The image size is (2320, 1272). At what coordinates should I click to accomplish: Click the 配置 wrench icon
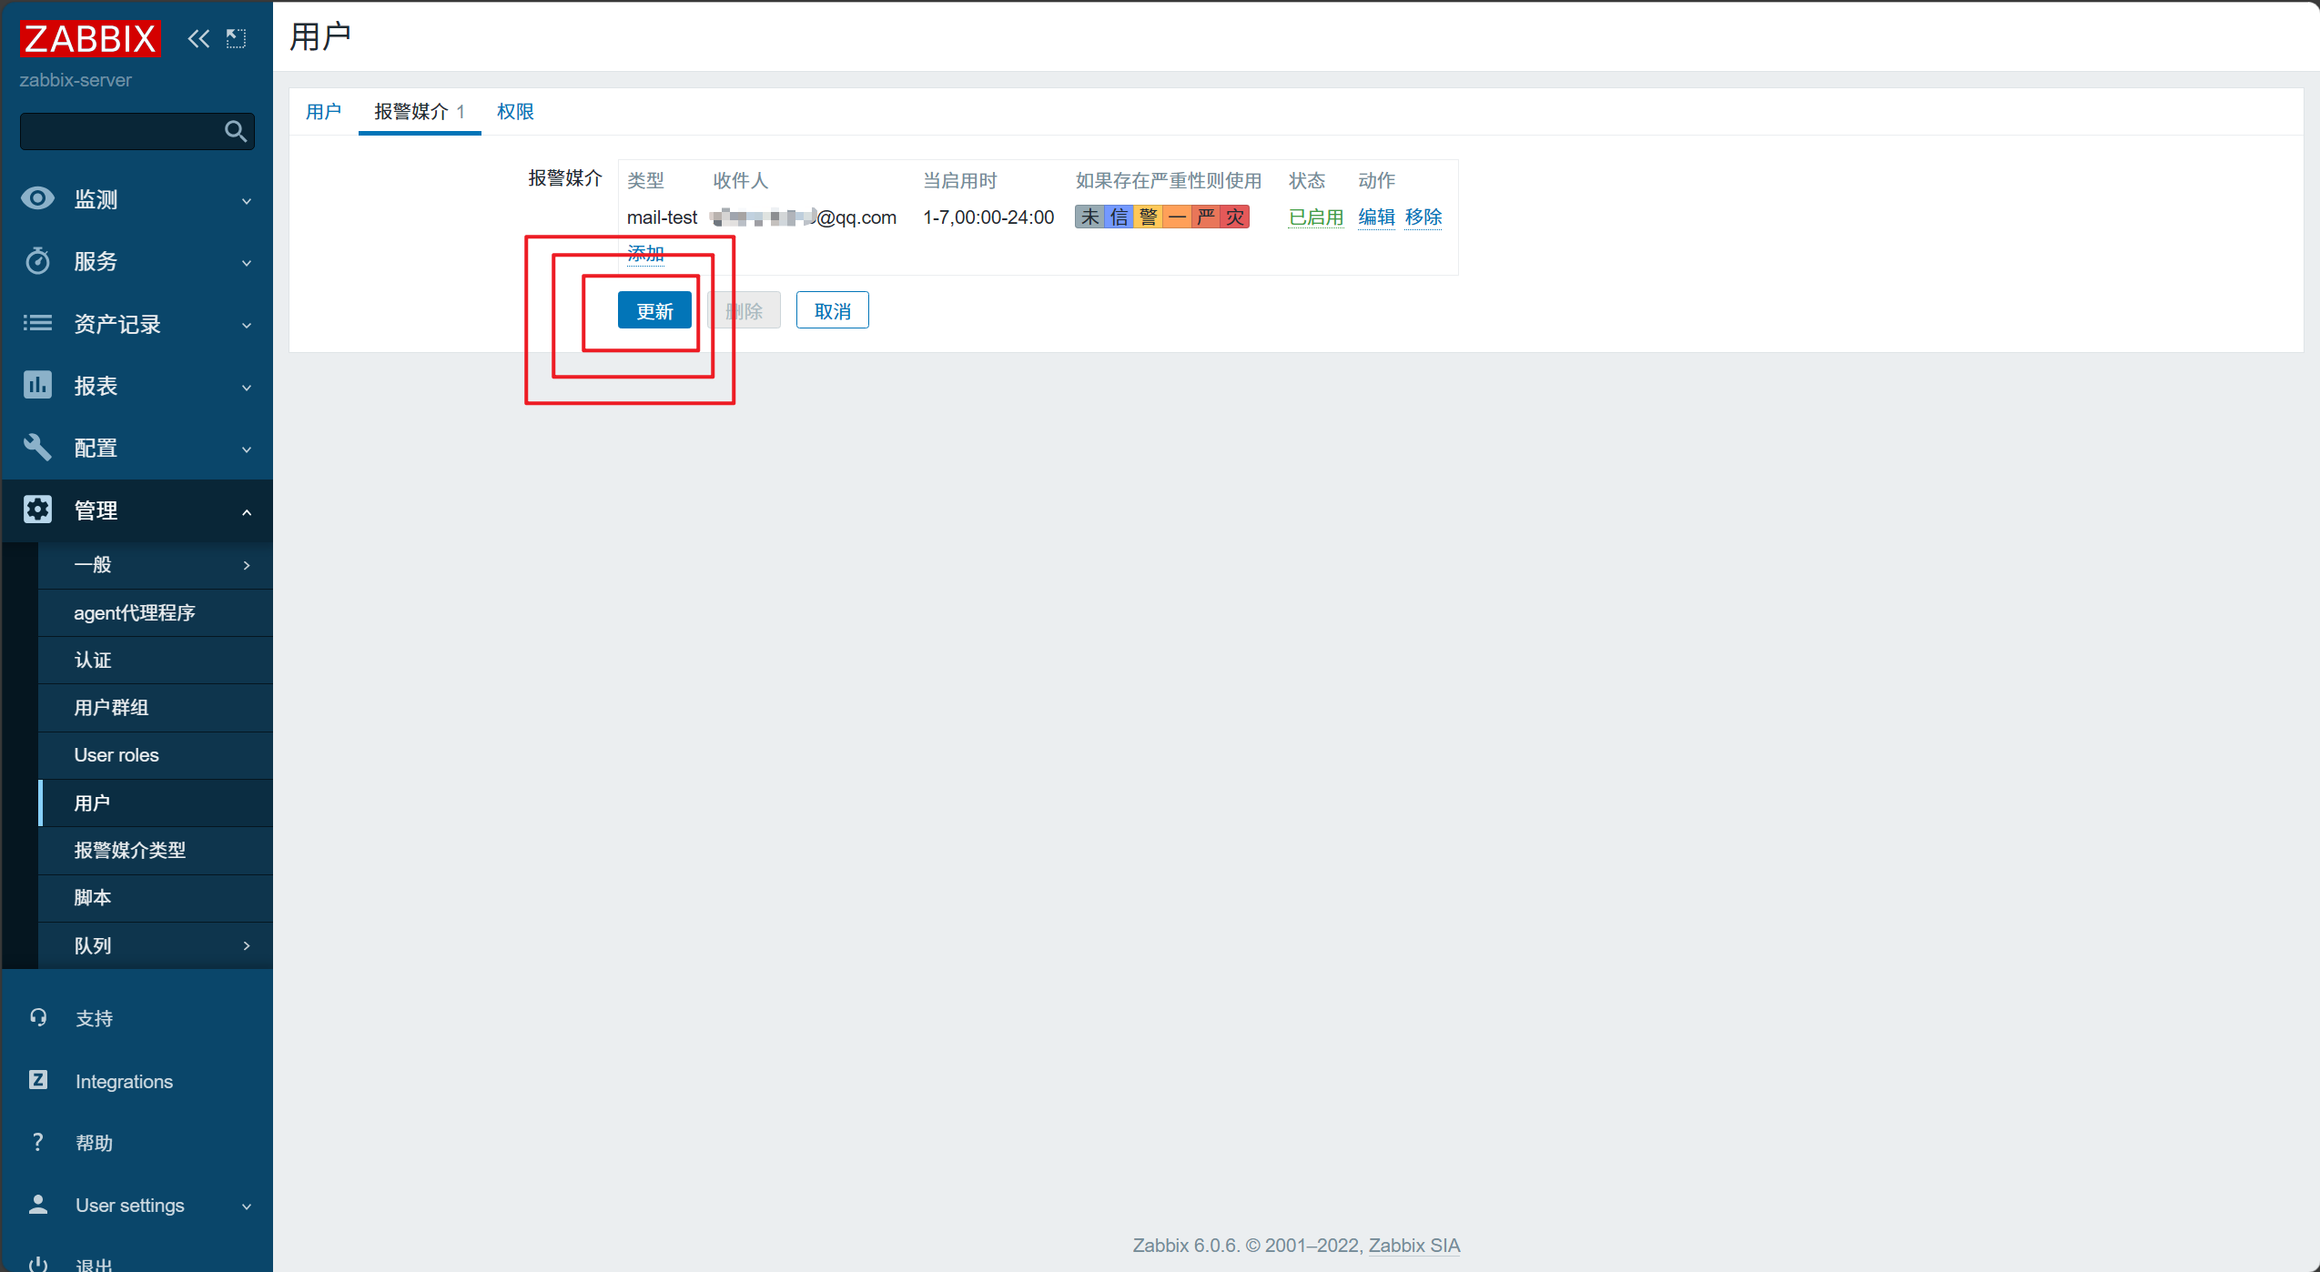37,447
